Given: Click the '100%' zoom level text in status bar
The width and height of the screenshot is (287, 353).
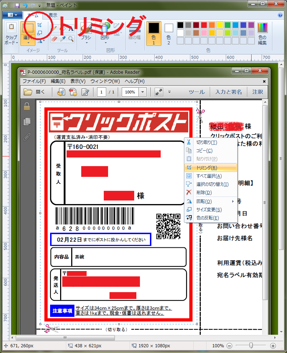Looking at the screenshot, I should (218, 346).
